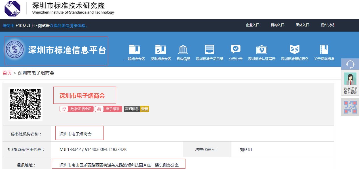Click 查看 next to 声明信息

145,109
